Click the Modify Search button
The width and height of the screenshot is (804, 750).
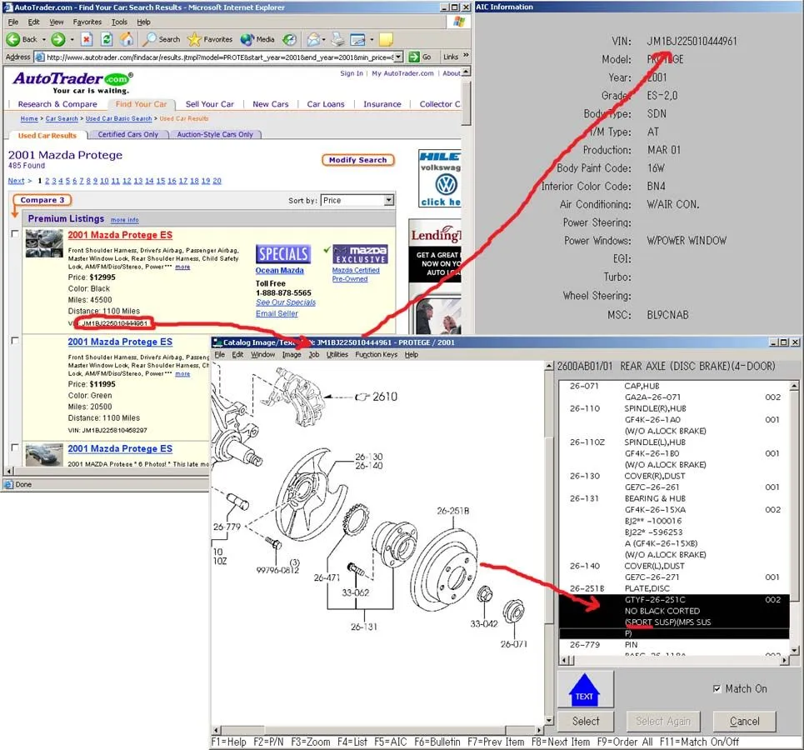coord(357,160)
